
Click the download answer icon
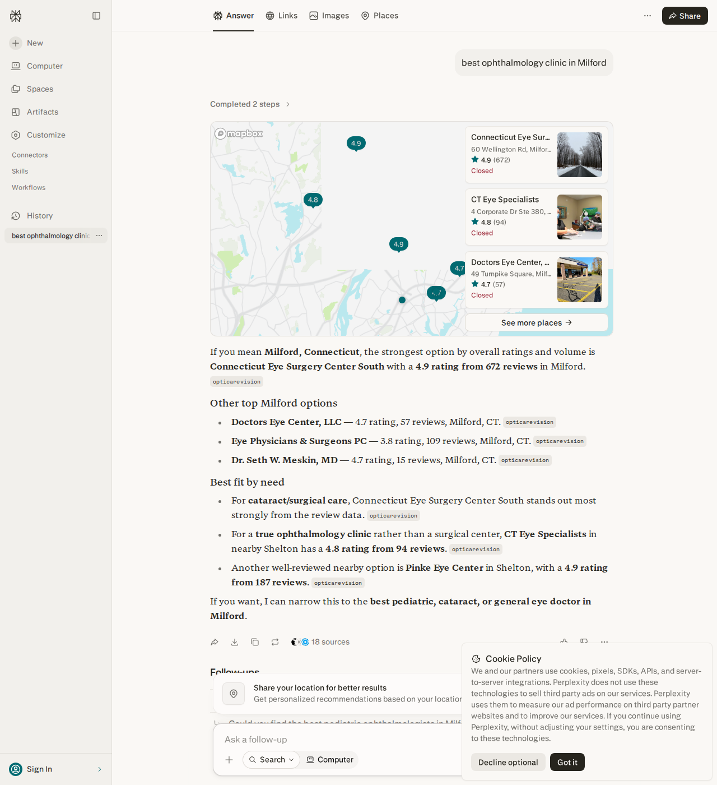tap(235, 642)
